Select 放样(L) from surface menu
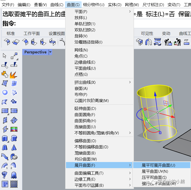Screen dimensions: 191x190 (x=99, y=18)
